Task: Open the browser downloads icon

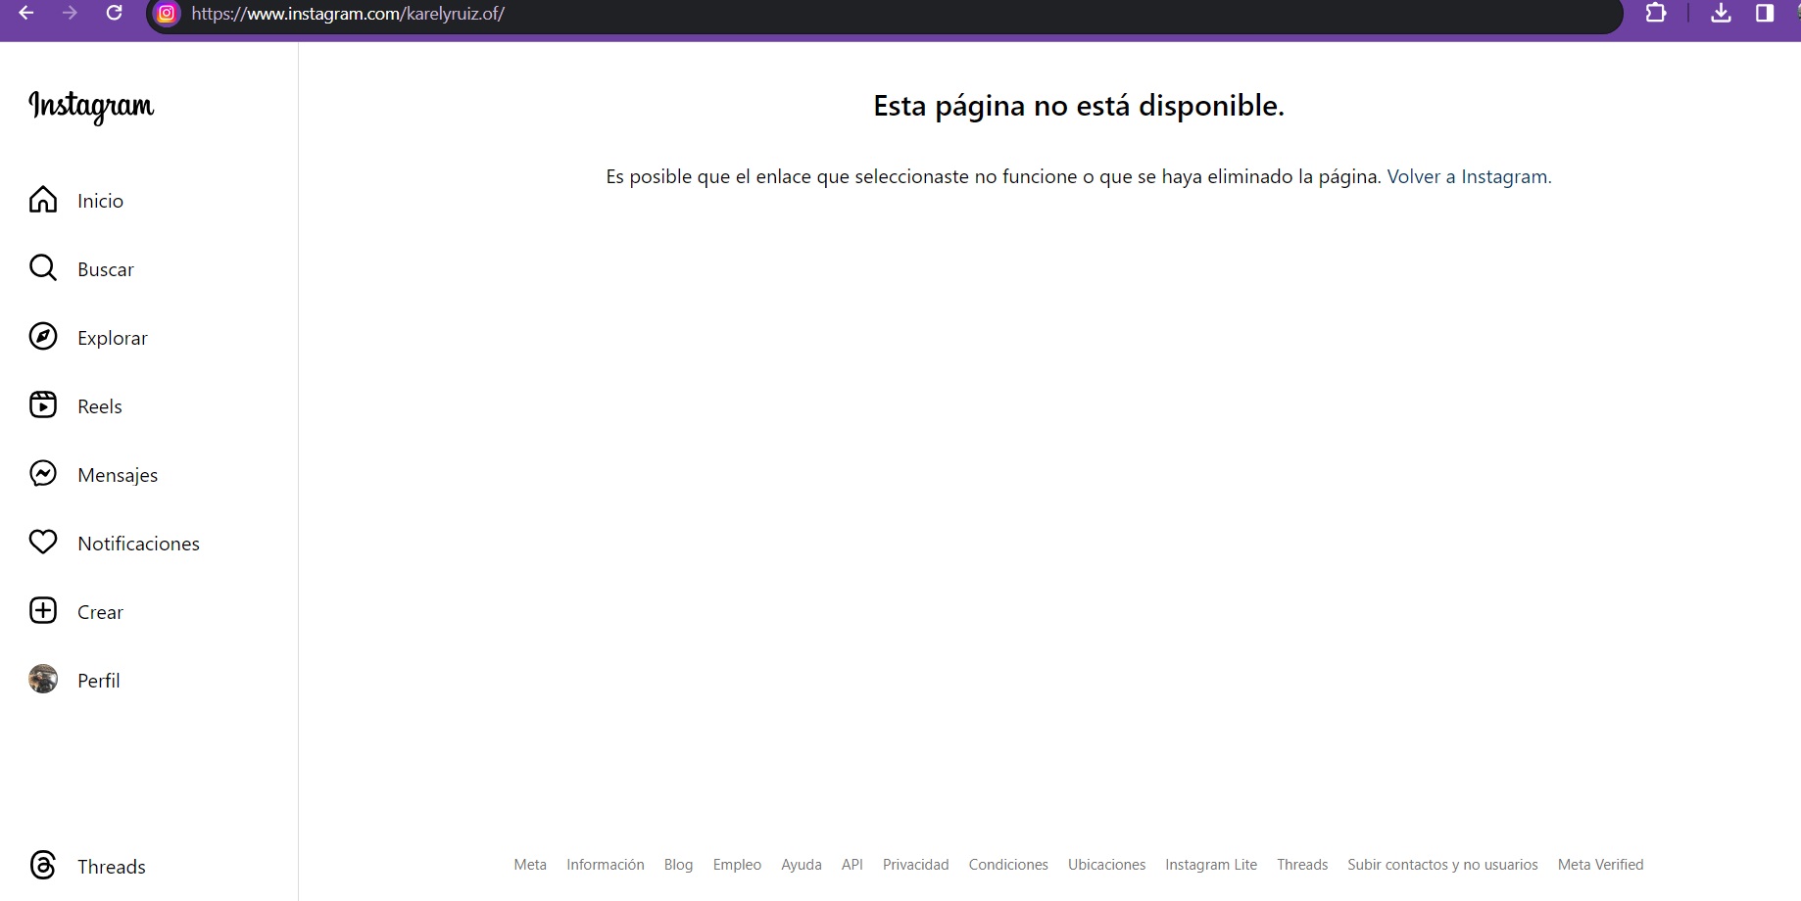Action: click(x=1721, y=13)
